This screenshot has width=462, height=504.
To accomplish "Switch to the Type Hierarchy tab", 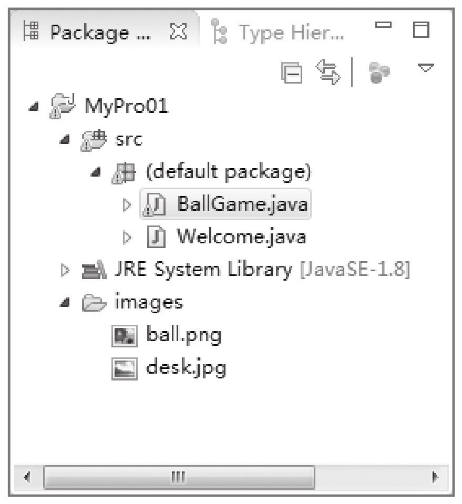I will click(x=278, y=32).
